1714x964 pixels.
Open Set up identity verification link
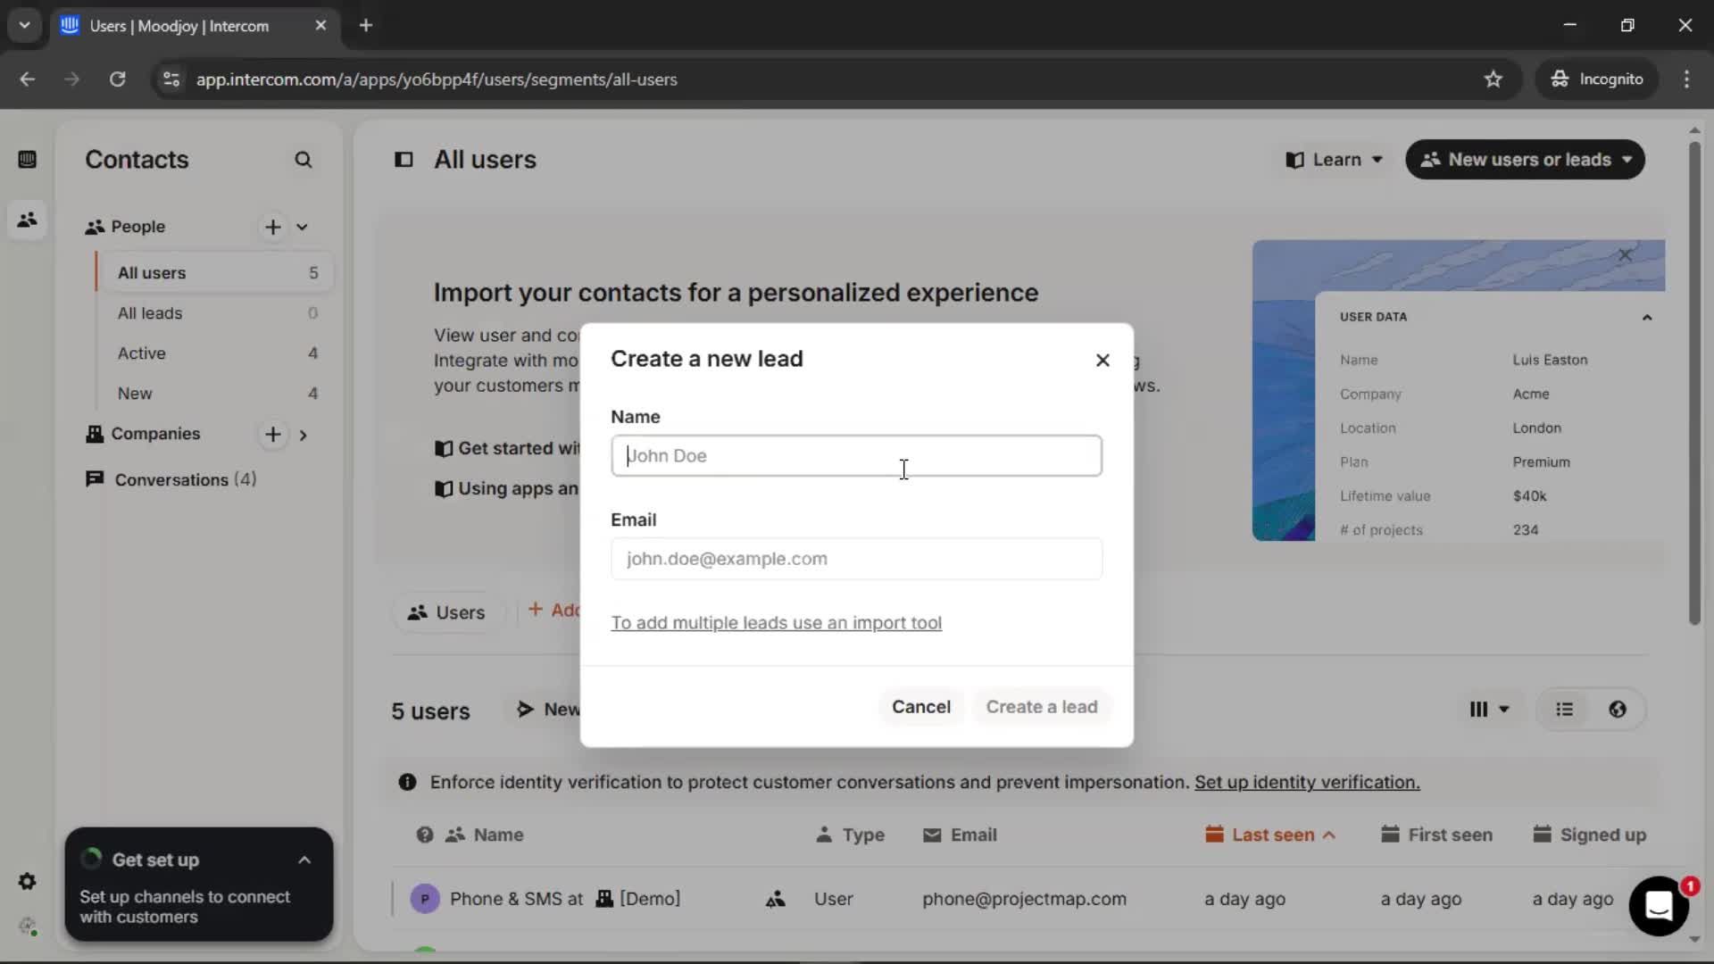1307,783
